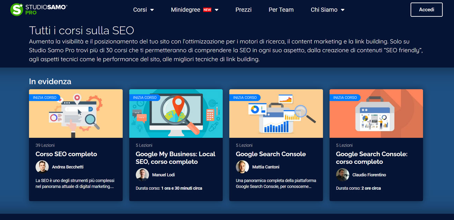454x220 pixels.
Task: Open Google Search Console: corso completo title
Action: coord(372,158)
